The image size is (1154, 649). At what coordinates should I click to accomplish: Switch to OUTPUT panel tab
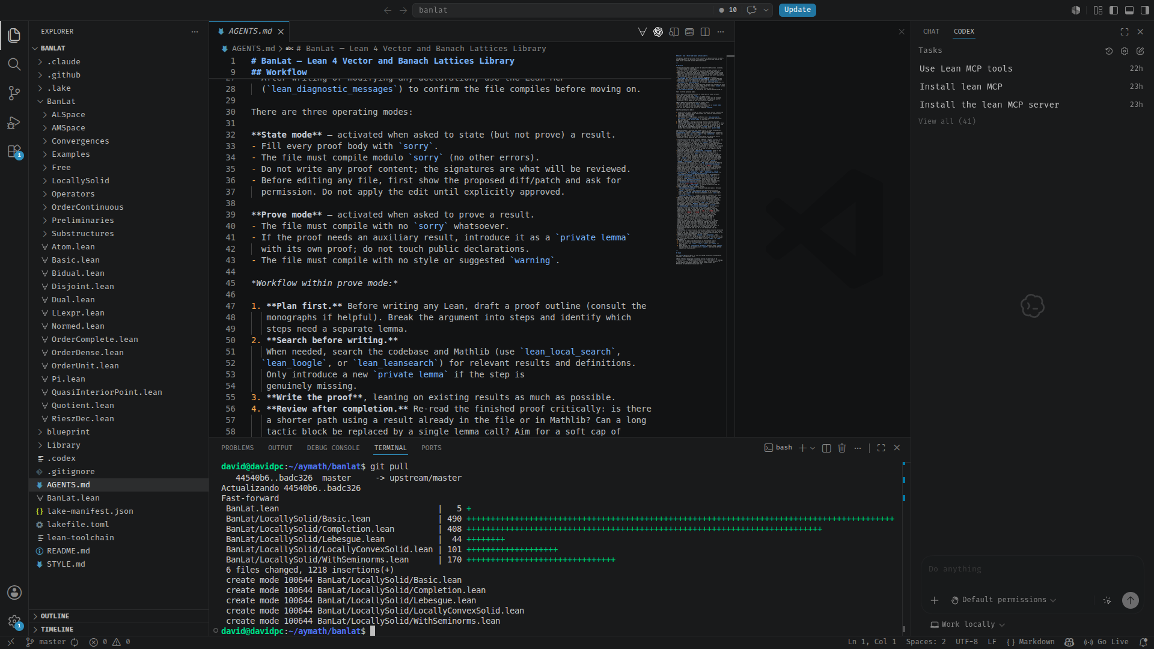pyautogui.click(x=280, y=448)
